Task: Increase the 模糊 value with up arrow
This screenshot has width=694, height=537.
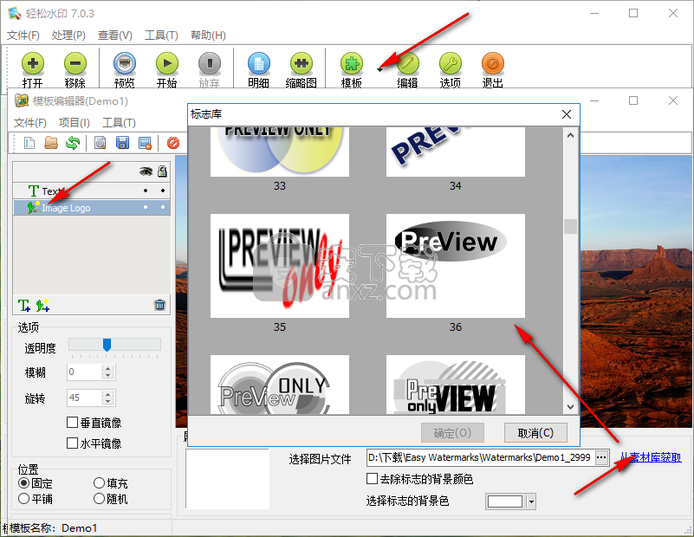Action: point(107,368)
